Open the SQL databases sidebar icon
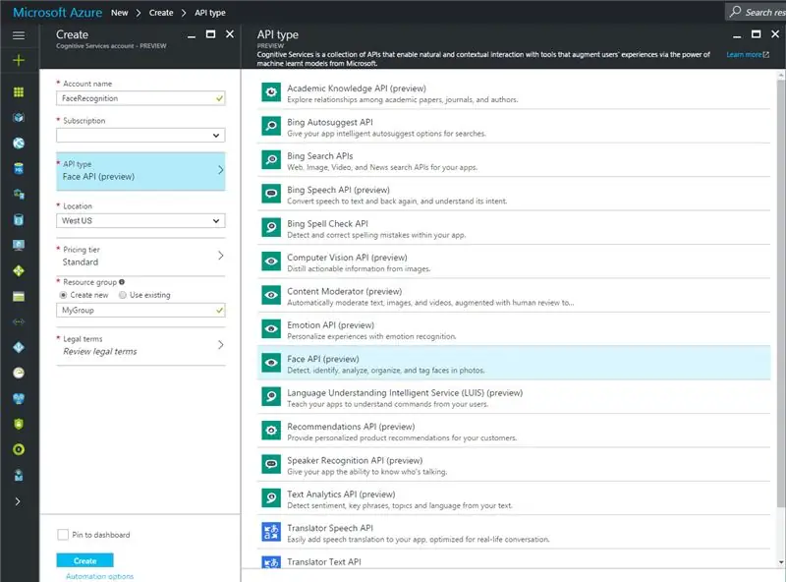 tap(19, 168)
